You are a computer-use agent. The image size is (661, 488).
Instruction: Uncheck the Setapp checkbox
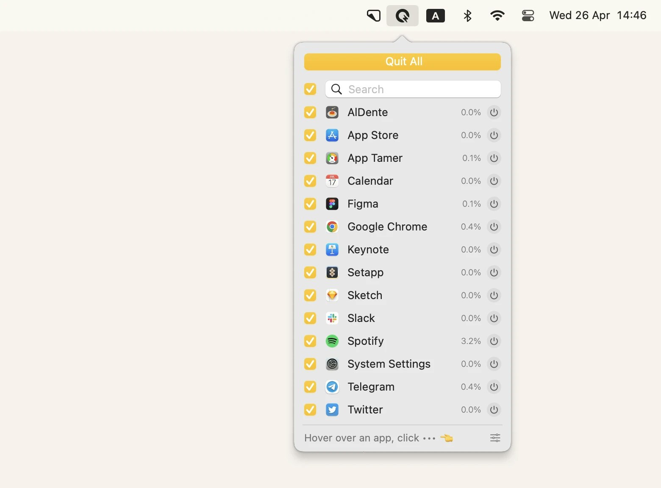(x=310, y=272)
